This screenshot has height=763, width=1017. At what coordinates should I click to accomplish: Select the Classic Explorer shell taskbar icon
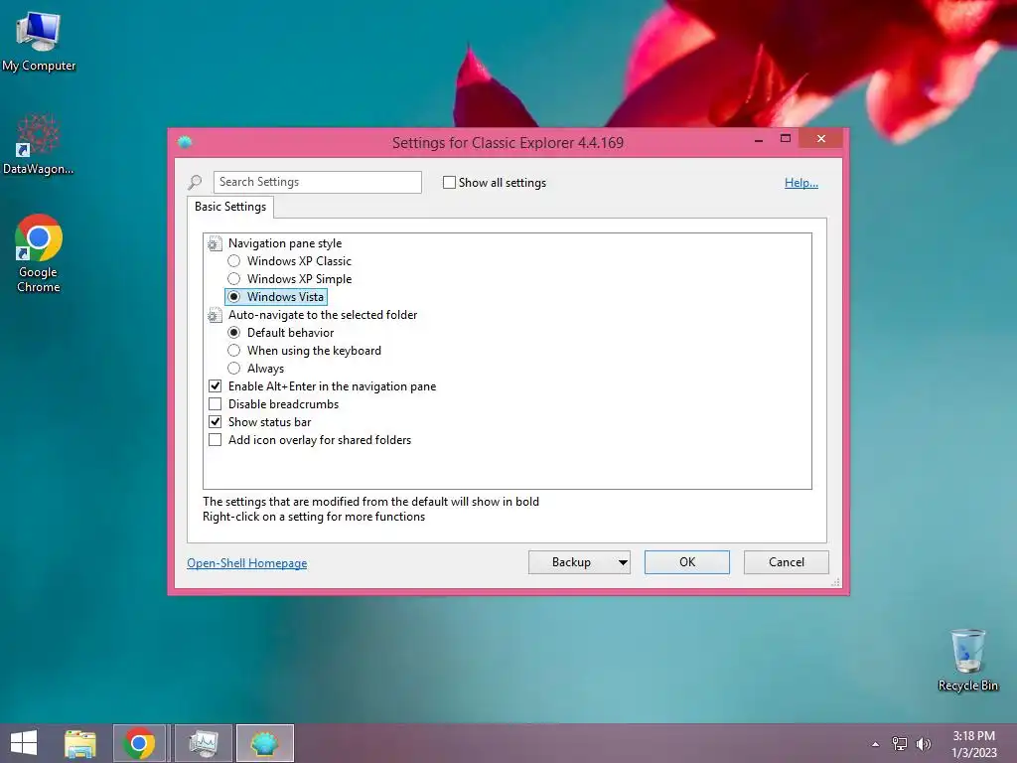click(x=264, y=743)
